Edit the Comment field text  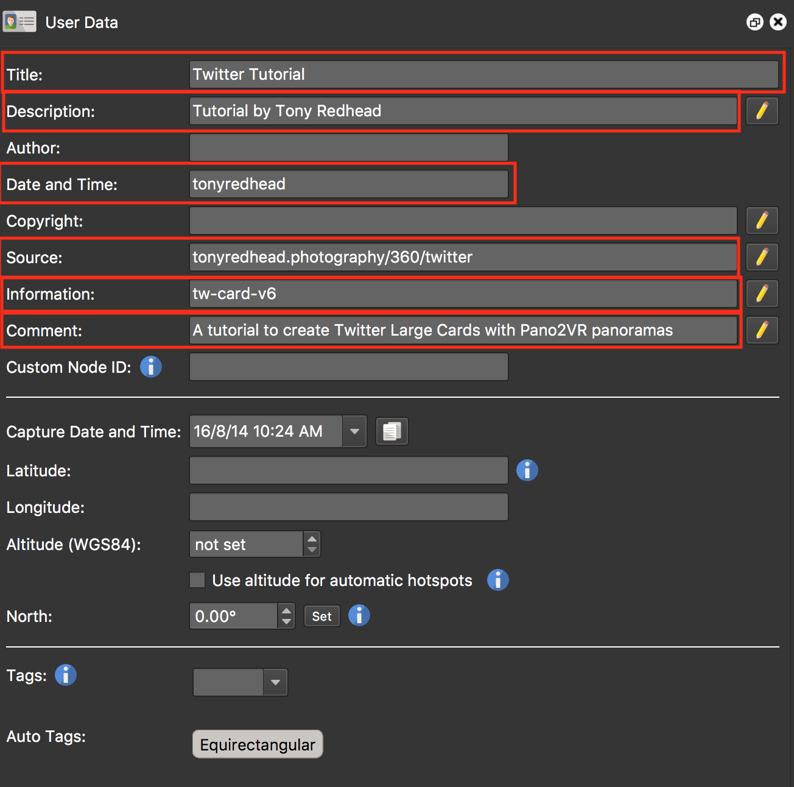pyautogui.click(x=463, y=330)
